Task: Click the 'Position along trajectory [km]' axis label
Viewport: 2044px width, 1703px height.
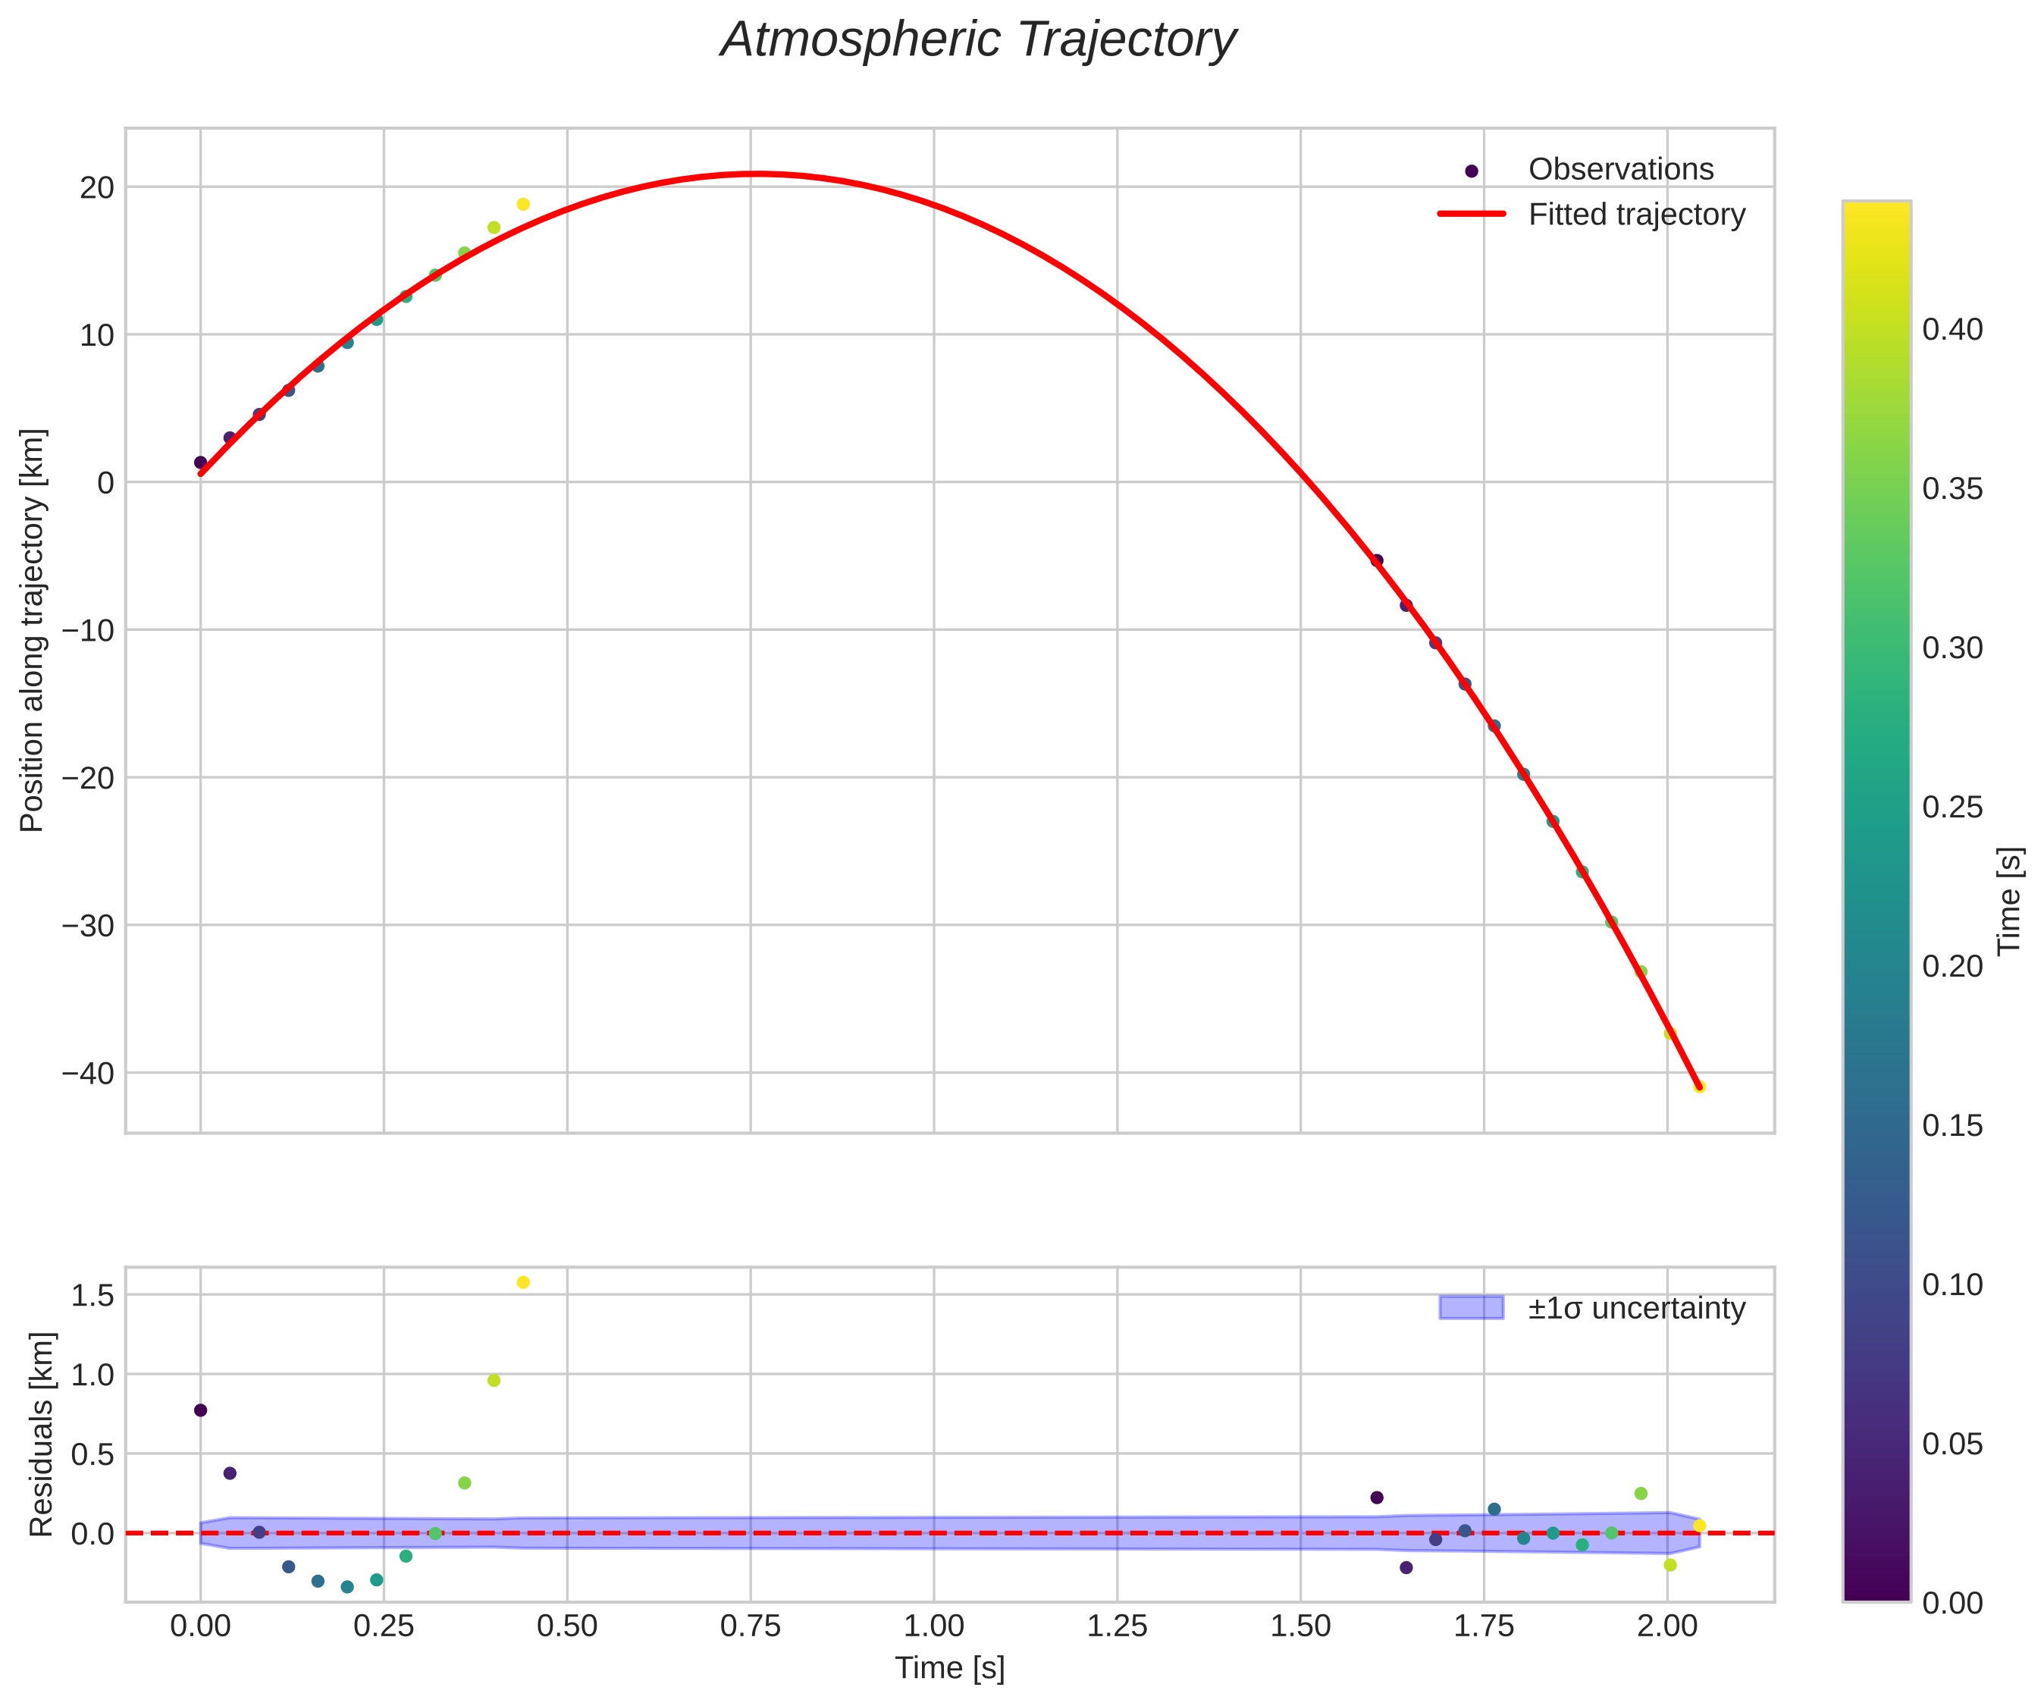Action: click(x=32, y=630)
